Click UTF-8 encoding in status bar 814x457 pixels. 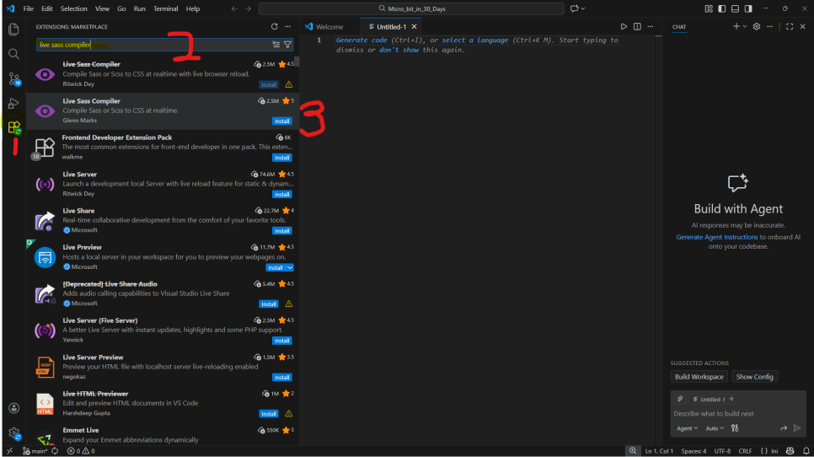pyautogui.click(x=722, y=451)
